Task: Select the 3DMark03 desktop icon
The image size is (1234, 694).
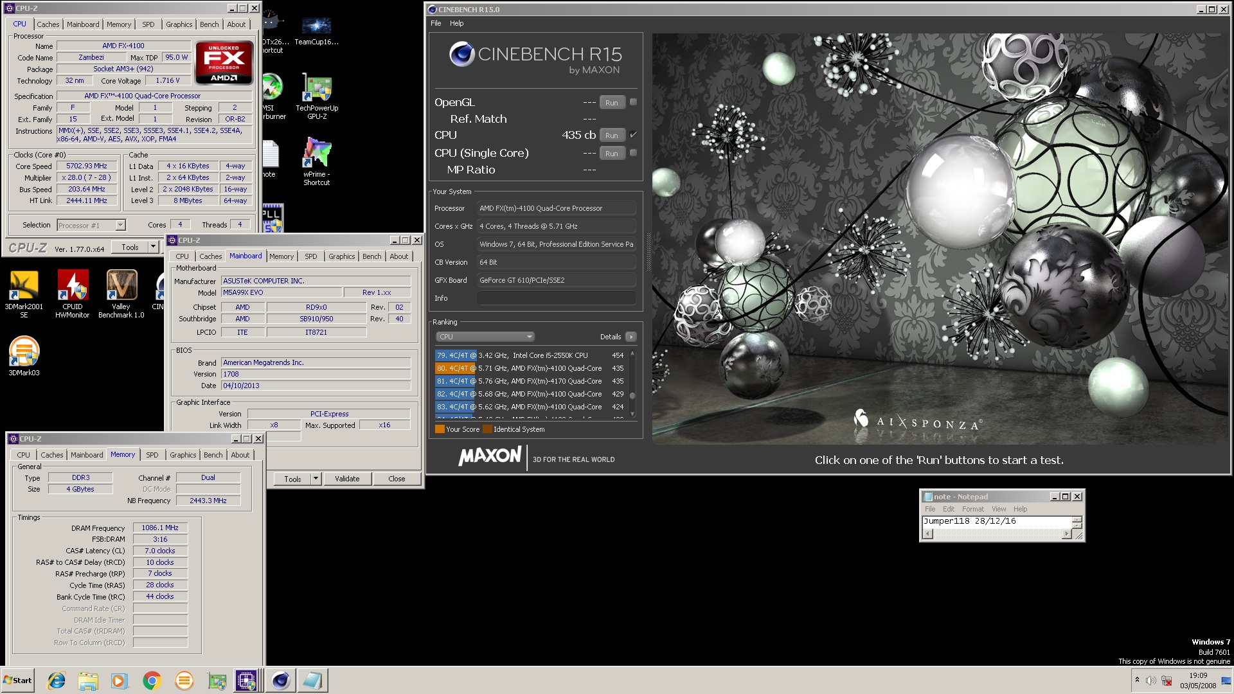Action: 24,355
